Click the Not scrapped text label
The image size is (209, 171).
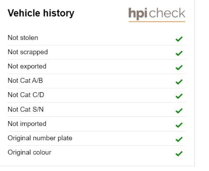click(27, 52)
